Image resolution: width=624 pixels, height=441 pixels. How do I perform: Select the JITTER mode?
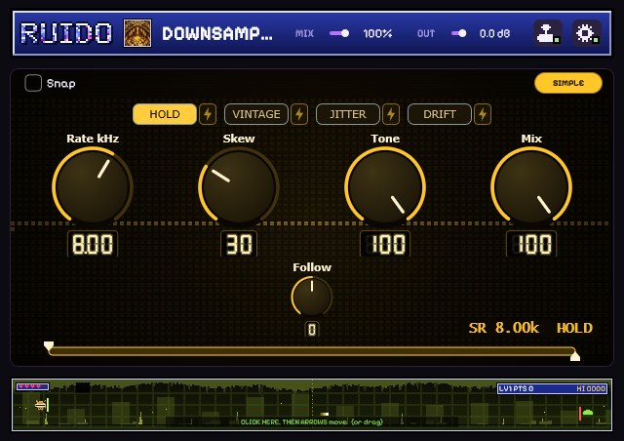(348, 114)
